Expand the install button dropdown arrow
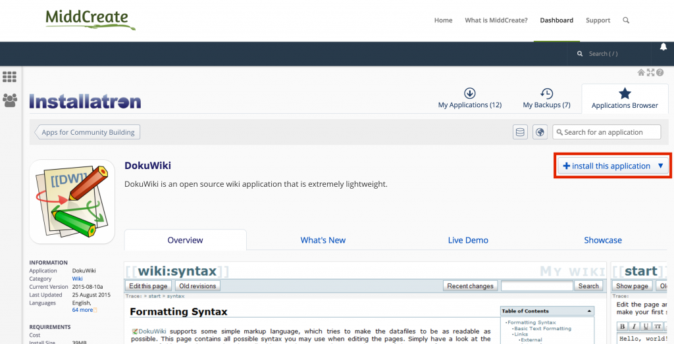Image resolution: width=674 pixels, height=344 pixels. [x=661, y=166]
